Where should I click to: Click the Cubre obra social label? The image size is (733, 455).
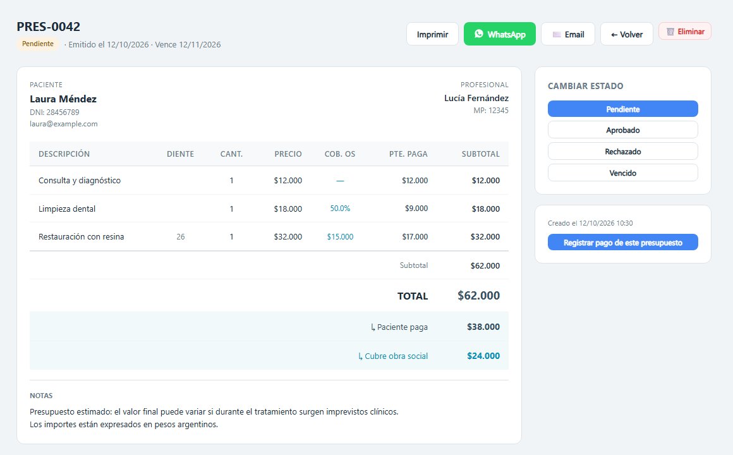click(x=393, y=356)
